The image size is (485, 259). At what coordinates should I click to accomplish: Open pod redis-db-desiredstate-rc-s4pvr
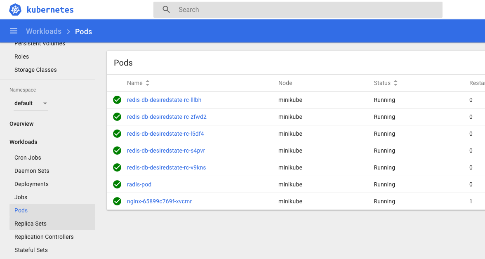166,151
